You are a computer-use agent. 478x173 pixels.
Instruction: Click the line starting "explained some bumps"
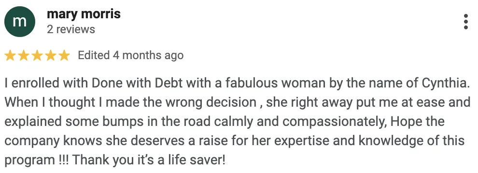click(x=225, y=122)
